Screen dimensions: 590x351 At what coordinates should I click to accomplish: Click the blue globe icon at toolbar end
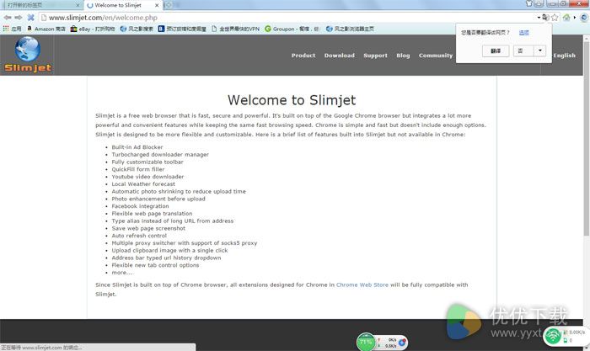tap(584, 18)
